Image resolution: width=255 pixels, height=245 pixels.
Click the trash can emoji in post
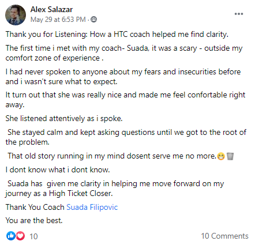(x=230, y=156)
